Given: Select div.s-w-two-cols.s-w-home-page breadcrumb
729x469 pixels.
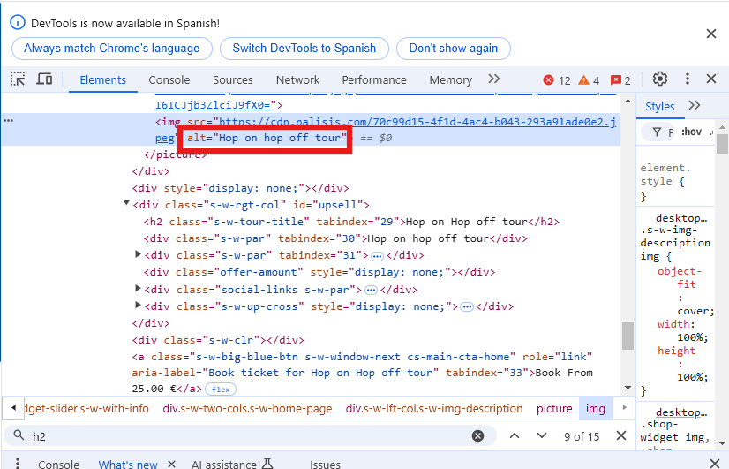Looking at the screenshot, I should point(247,409).
